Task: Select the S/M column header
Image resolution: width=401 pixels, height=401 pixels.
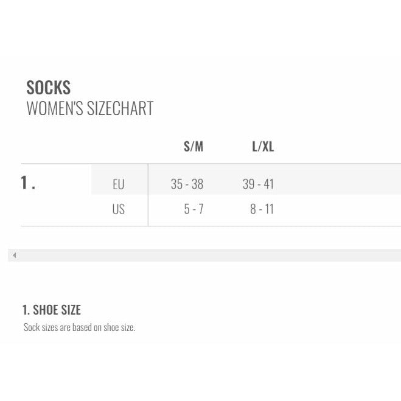Action: pos(193,147)
